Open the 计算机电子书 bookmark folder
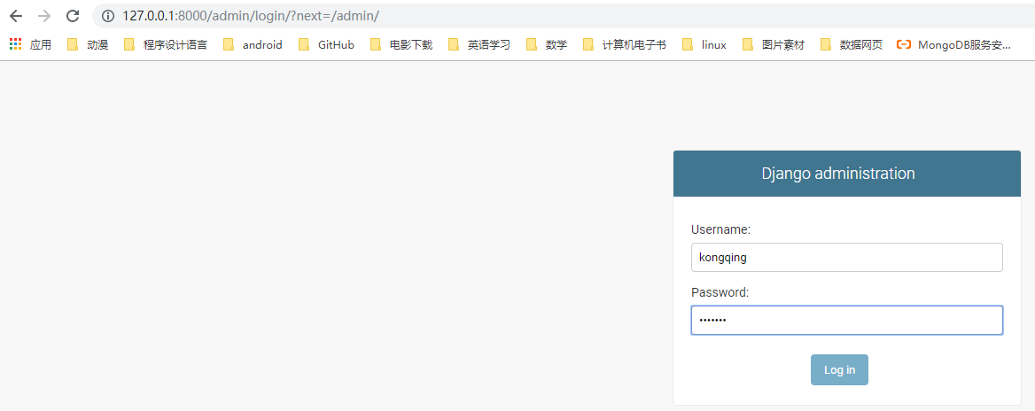The width and height of the screenshot is (1035, 411). pos(625,45)
